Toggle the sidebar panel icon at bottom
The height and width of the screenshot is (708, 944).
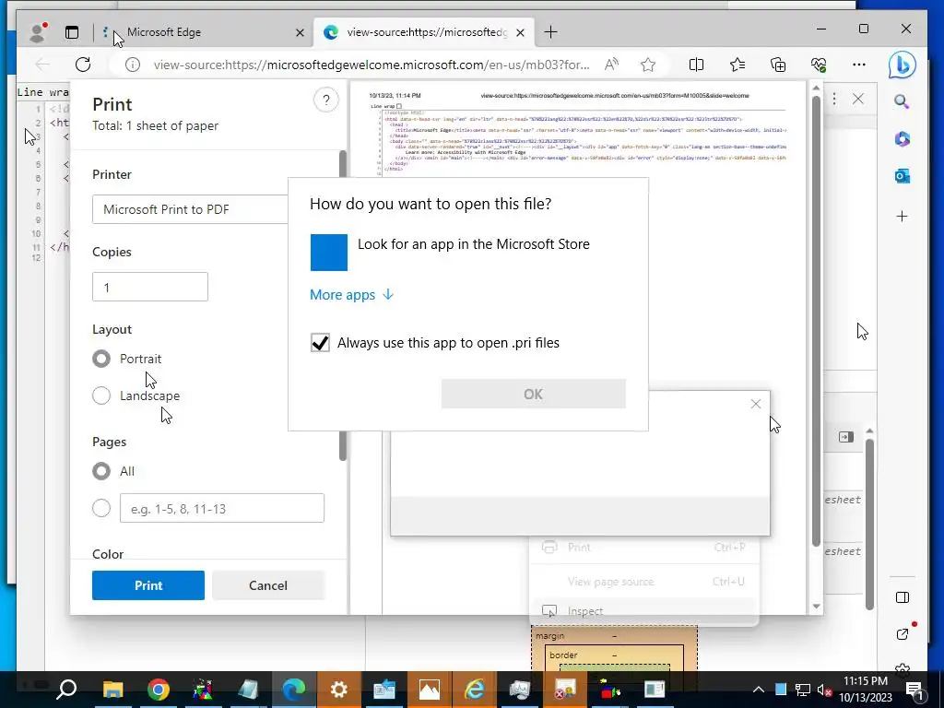tap(902, 597)
